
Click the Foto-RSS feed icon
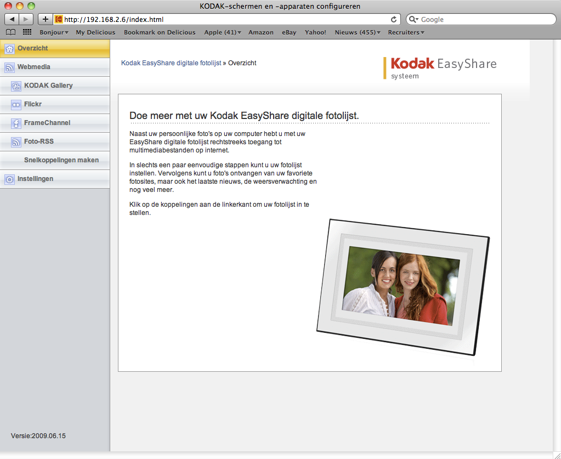(x=16, y=142)
